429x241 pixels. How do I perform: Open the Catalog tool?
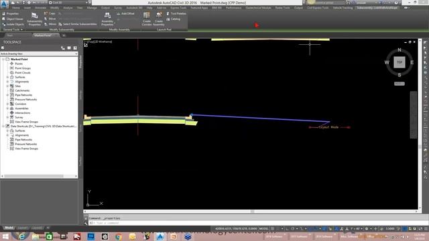coord(173,19)
